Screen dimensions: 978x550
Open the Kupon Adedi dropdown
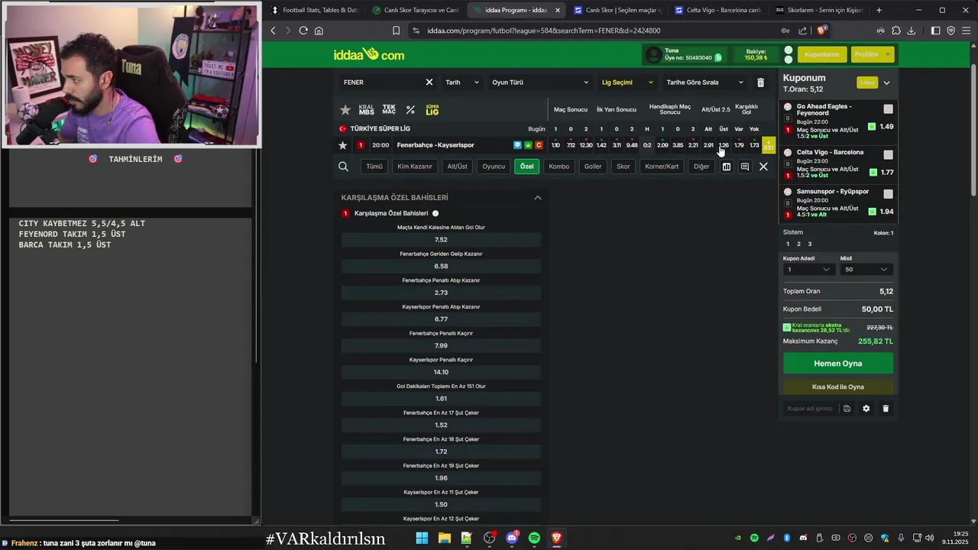(x=808, y=270)
